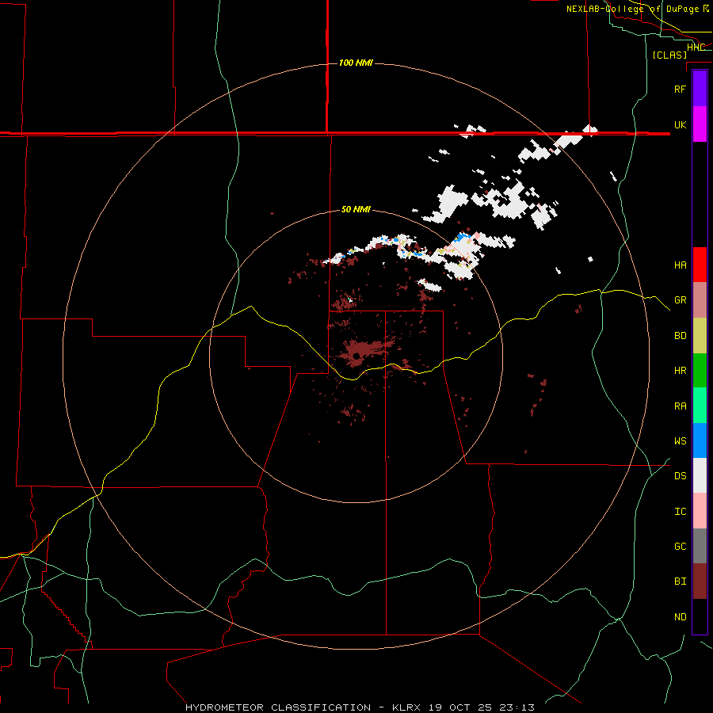Click the UK magenta legend swatch
The height and width of the screenshot is (713, 713).
(x=700, y=124)
